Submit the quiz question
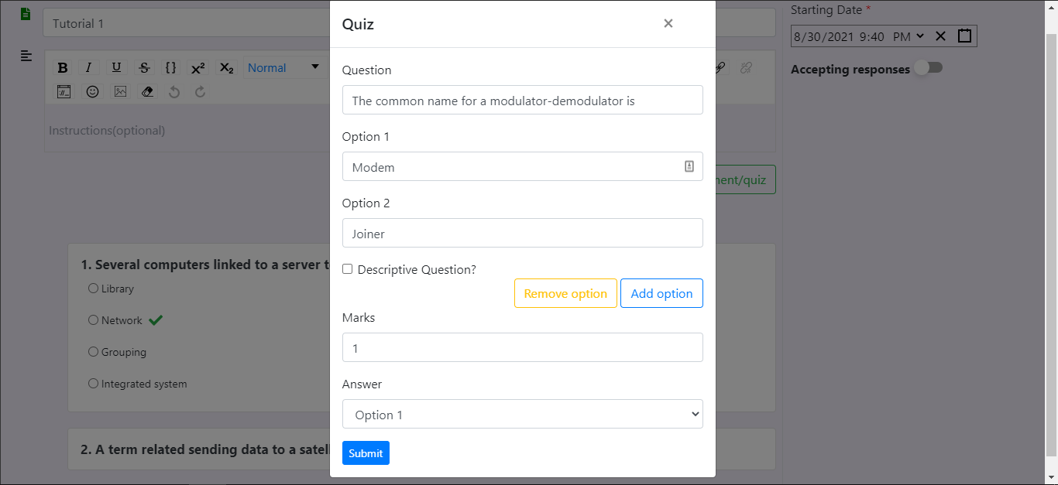This screenshot has height=485, width=1058. click(x=366, y=453)
